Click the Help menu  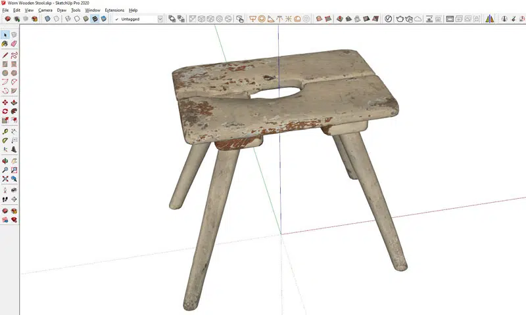133,10
